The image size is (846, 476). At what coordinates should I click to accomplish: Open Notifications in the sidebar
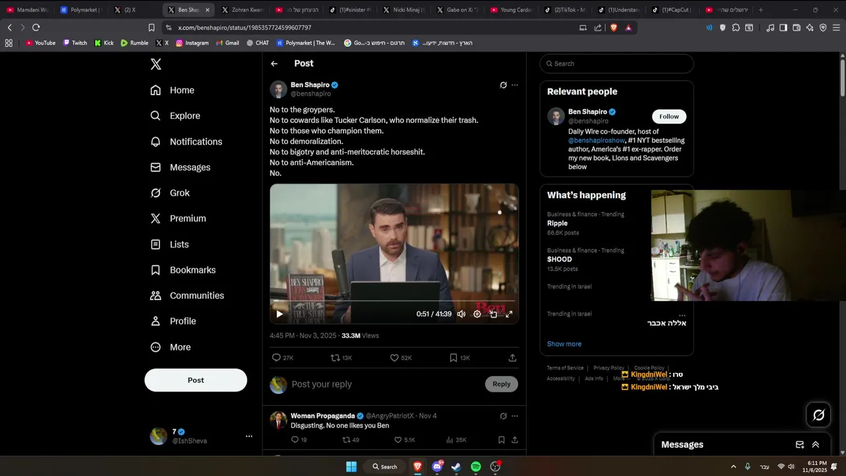click(186, 141)
